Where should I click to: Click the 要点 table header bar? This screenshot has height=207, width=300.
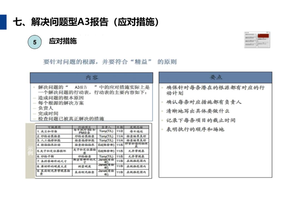point(216,78)
